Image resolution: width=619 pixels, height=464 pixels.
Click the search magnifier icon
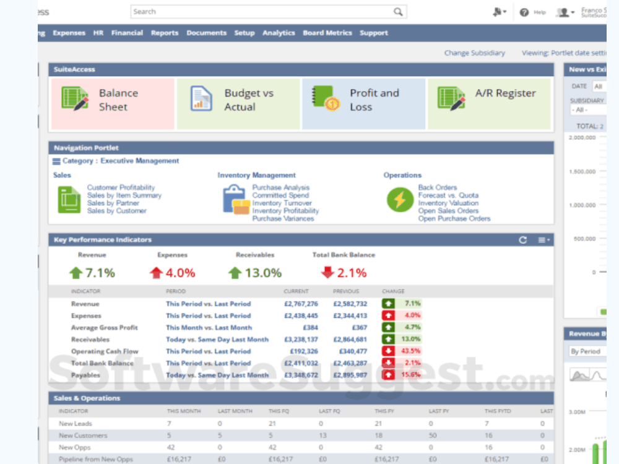click(398, 12)
